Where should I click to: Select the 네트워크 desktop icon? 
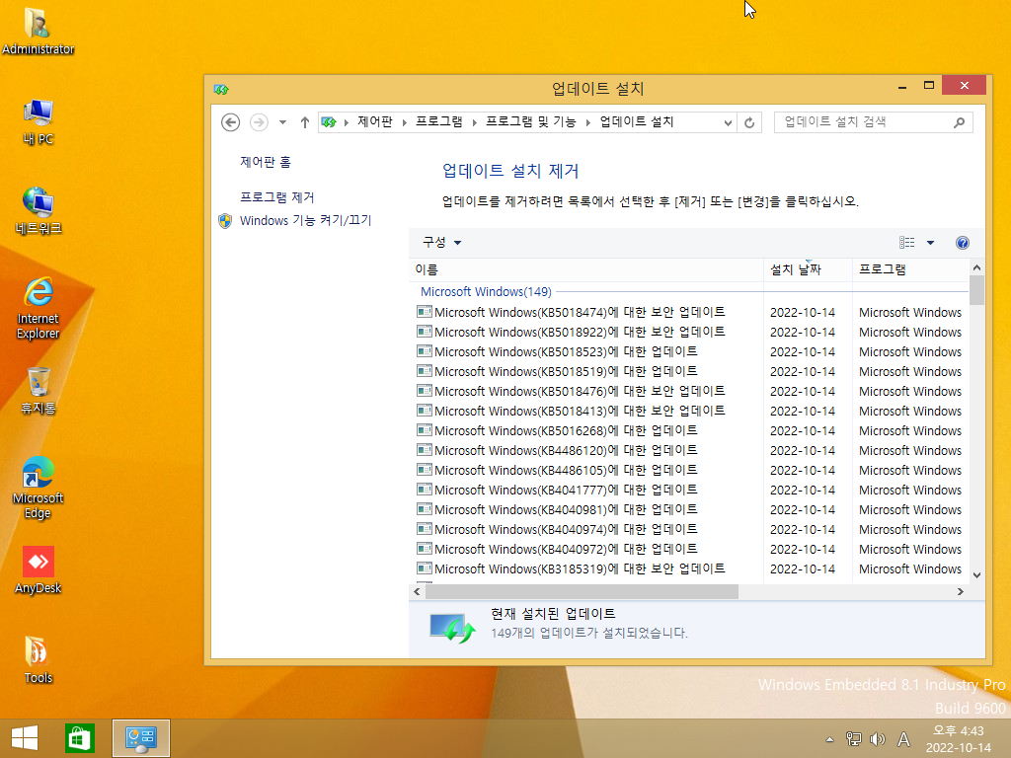point(39,211)
